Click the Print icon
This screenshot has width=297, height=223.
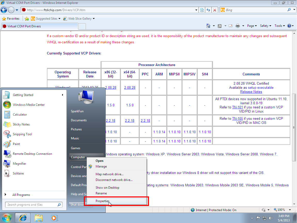pyautogui.click(x=238, y=26)
